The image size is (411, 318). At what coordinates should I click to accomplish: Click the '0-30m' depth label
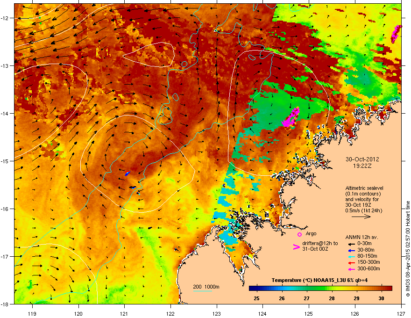coord(364,244)
